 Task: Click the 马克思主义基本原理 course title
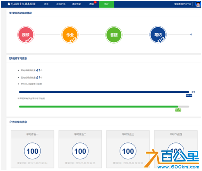click(x=23, y=4)
